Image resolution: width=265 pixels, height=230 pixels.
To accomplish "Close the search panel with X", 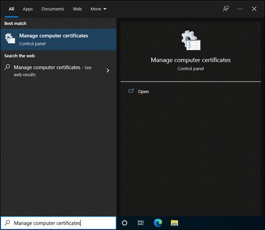I will pyautogui.click(x=254, y=9).
